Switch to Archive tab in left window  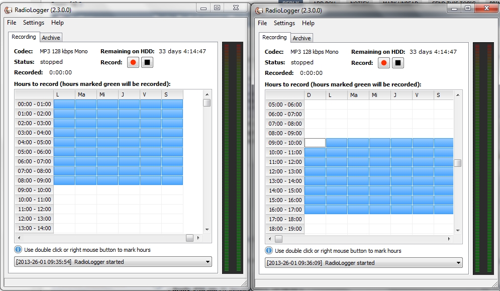tap(51, 38)
